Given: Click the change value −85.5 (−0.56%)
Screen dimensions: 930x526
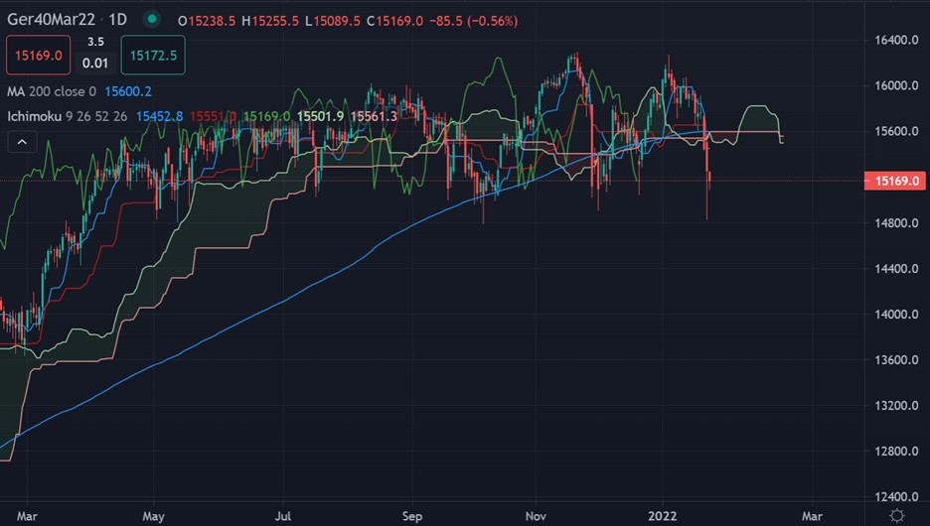Looking at the screenshot, I should click(x=473, y=21).
